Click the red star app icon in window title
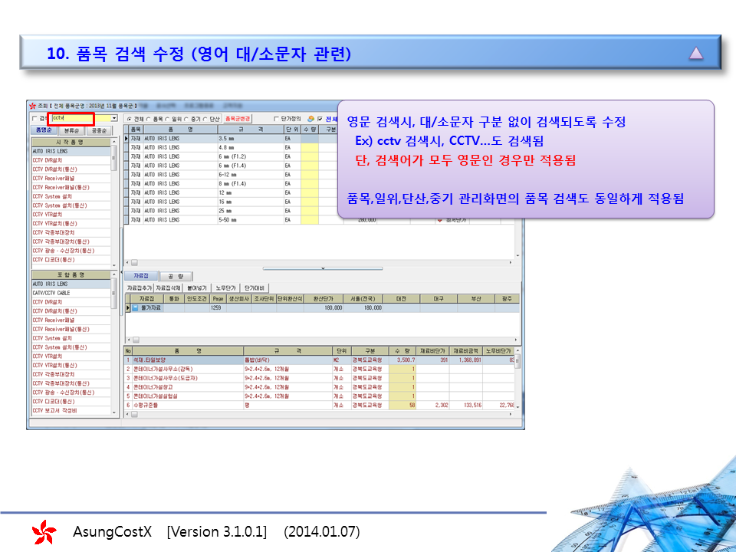Viewport: 736px width, 552px height. [x=31, y=106]
